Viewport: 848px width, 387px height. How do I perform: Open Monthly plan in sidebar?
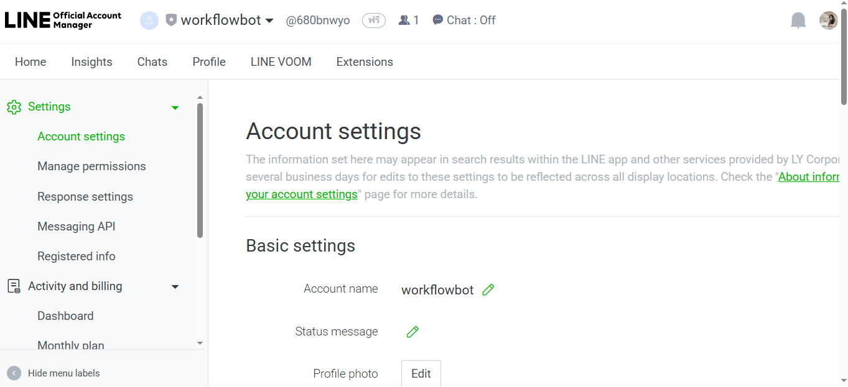coord(71,345)
